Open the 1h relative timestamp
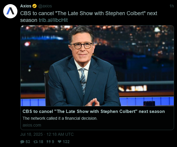 tap(172, 6)
